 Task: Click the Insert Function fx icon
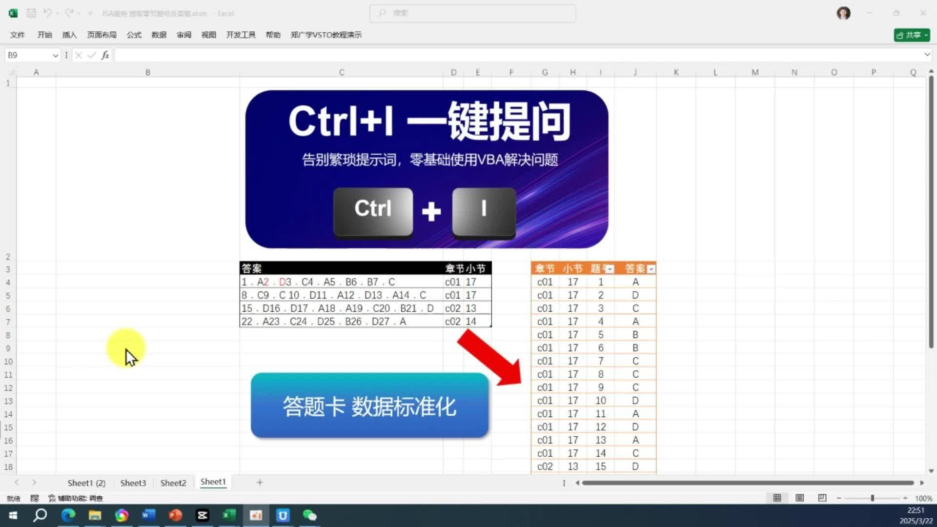coord(105,55)
